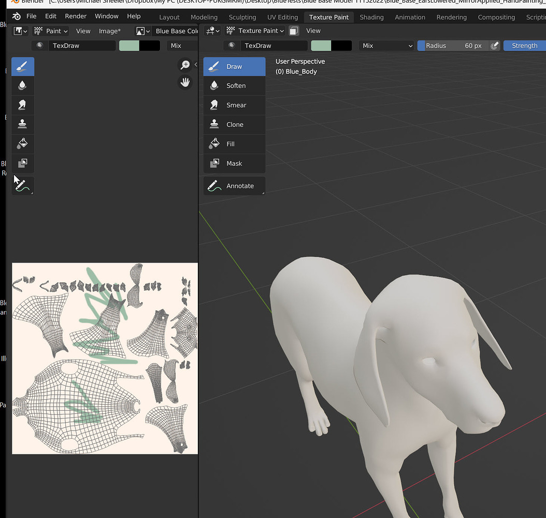
Task: Select Soften tool in 3D viewport toolbar
Action: 234,85
